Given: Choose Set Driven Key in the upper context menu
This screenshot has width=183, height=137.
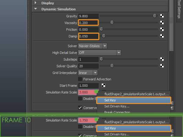Looking at the screenshot, I should [117, 106].
